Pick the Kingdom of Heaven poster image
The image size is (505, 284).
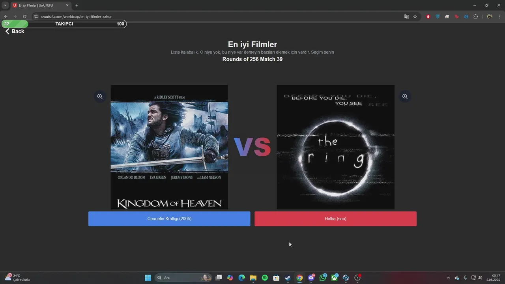[x=169, y=147]
